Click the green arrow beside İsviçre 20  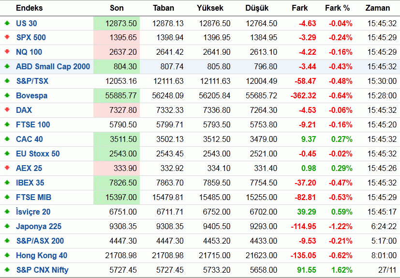[x=7, y=212]
